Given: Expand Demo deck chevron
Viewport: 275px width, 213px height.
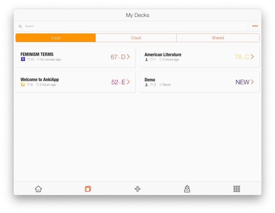Looking at the screenshot, I should click(252, 82).
